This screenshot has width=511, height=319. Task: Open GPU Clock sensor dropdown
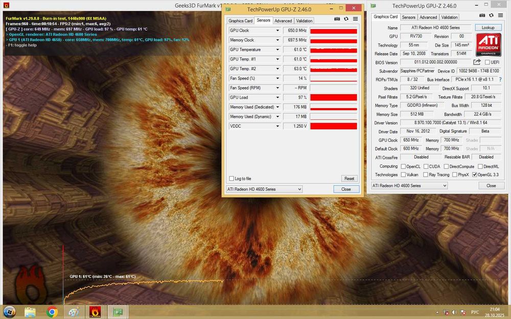pos(277,31)
